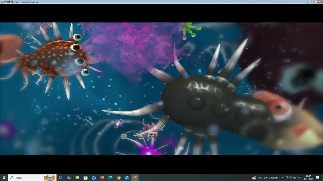
Task: Select the running SPORE taskbar icon
Action: pyautogui.click(x=135, y=178)
